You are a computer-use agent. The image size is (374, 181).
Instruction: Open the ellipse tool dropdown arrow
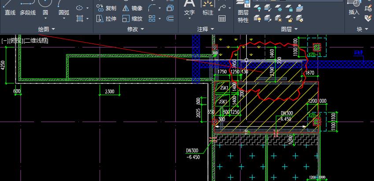click(x=87, y=8)
